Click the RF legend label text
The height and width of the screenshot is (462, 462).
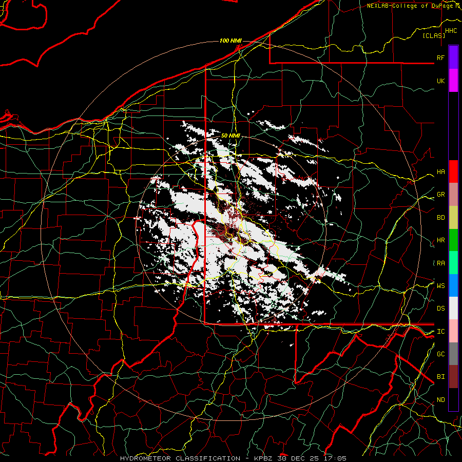pyautogui.click(x=440, y=57)
